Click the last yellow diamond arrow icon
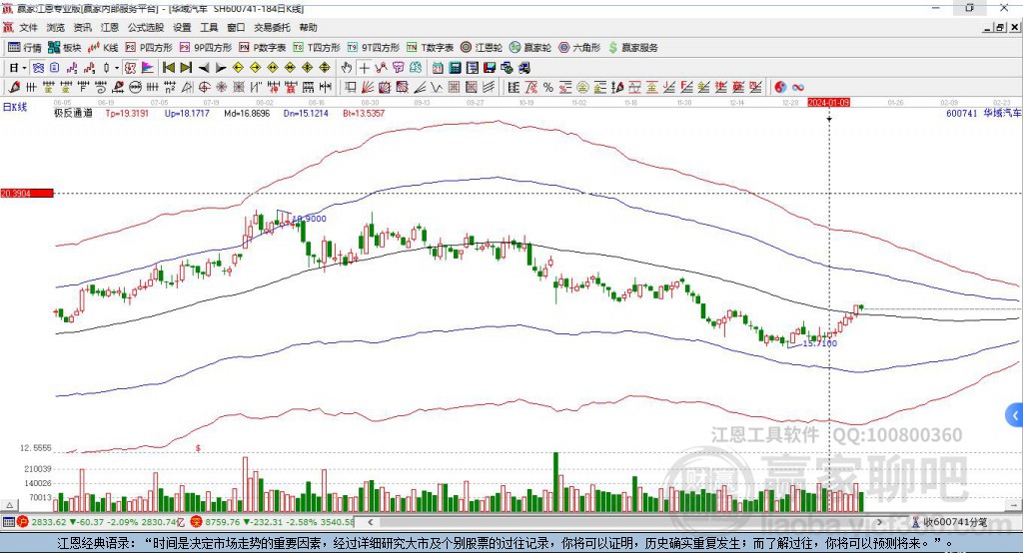This screenshot has height=553, width=1023. (x=325, y=68)
